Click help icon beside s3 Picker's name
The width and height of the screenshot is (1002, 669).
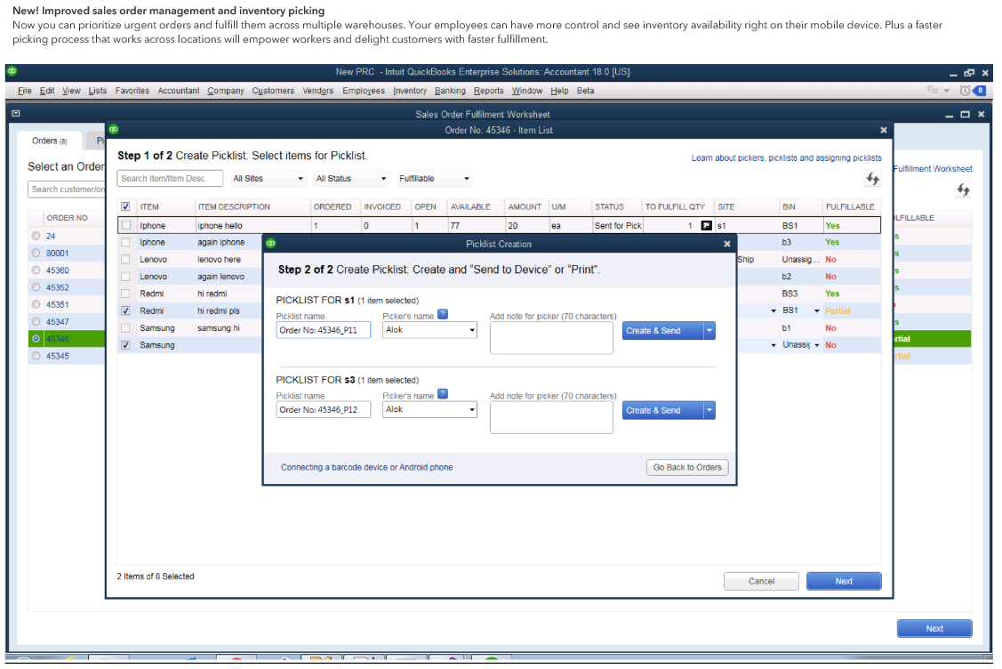point(443,395)
